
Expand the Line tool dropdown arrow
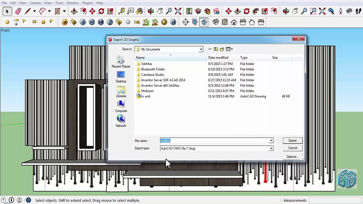[x=34, y=11]
